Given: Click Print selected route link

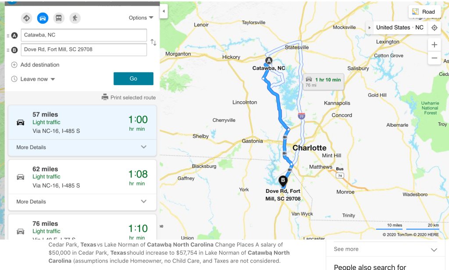Looking at the screenshot, I should [x=128, y=97].
